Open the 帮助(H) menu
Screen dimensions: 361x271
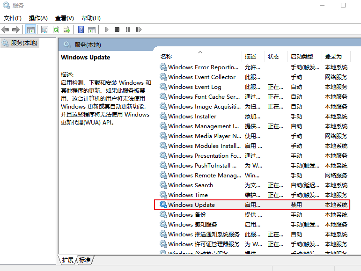pyautogui.click(x=91, y=18)
